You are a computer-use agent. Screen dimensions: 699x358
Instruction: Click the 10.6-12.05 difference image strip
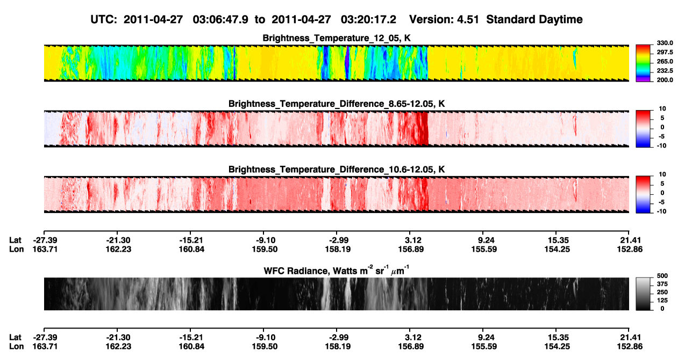336,194
